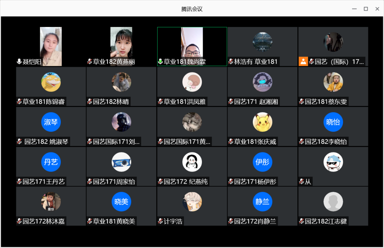Click the orange screen-sharing person icon

pos(303,61)
